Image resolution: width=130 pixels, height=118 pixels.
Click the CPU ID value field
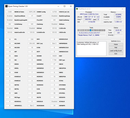[x=90, y=17]
